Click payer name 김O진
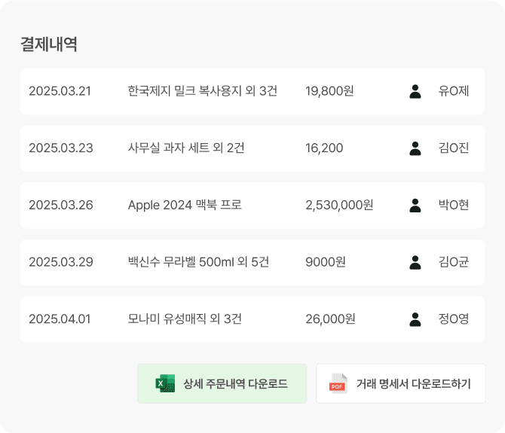Image resolution: width=505 pixels, height=433 pixels. pos(454,148)
